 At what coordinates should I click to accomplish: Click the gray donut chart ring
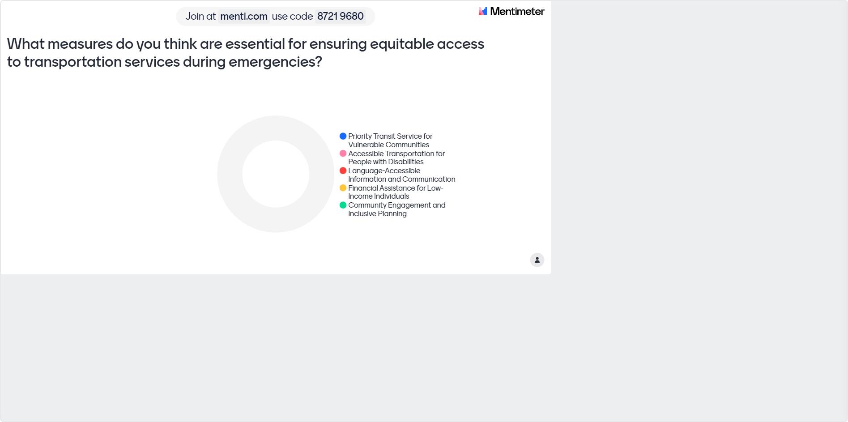(230, 174)
